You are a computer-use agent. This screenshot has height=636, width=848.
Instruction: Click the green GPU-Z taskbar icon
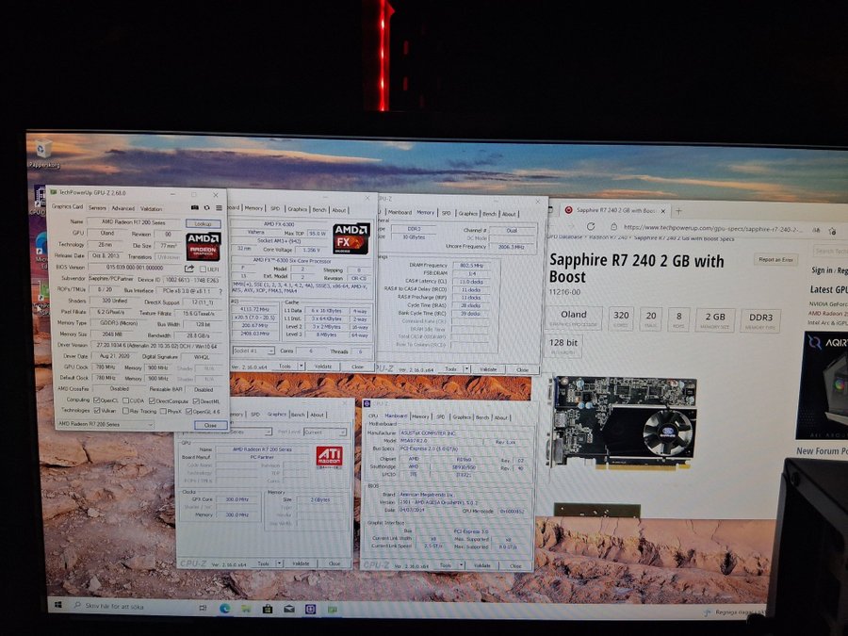click(x=332, y=610)
